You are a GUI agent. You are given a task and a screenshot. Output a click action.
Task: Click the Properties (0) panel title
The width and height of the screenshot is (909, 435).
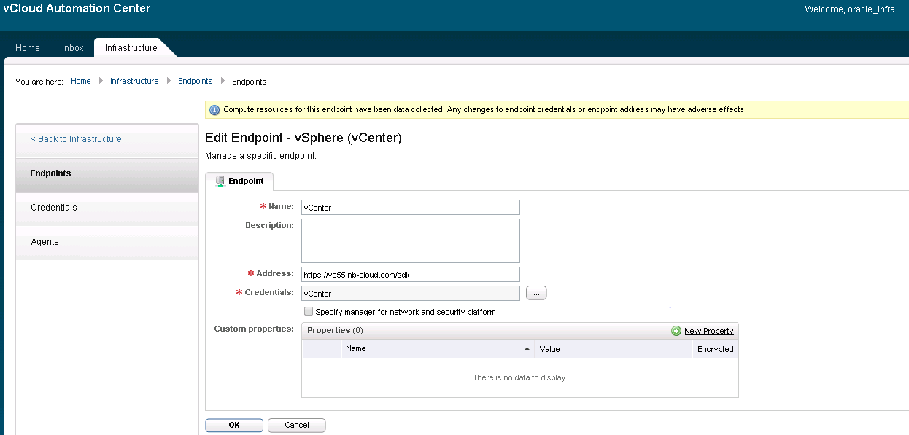335,330
